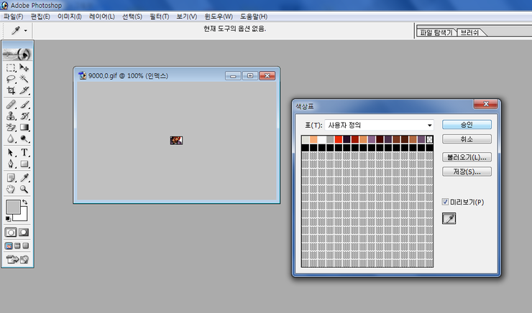Reset to default black and white colors
Image resolution: width=532 pixels, height=313 pixels.
8,219
